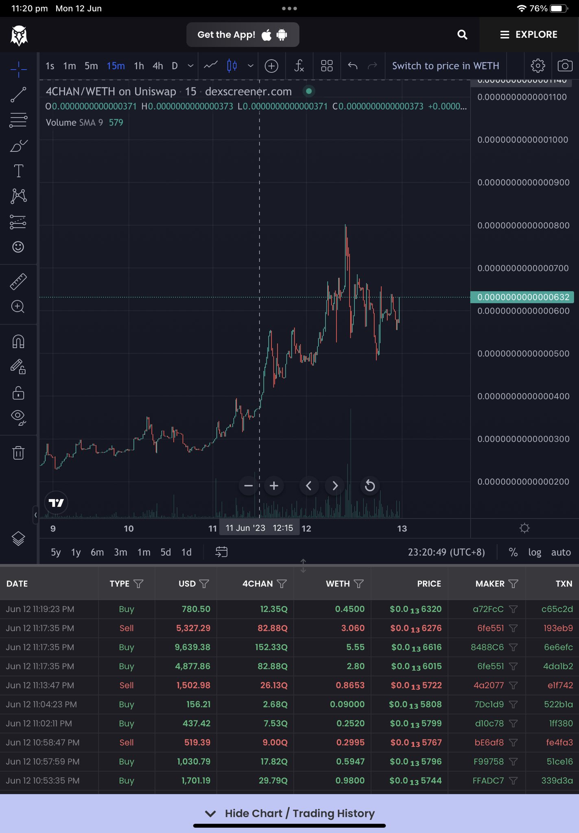Collapse the drawing toolbar side arrow
Screen dimensions: 579x833
point(36,515)
